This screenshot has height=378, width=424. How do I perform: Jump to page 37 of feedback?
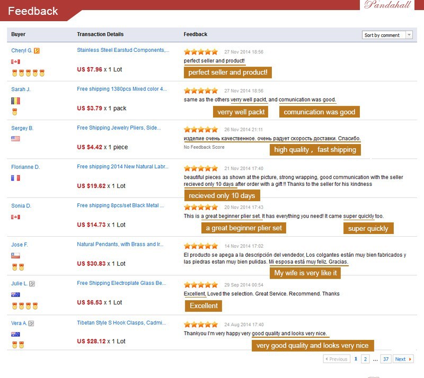386,359
